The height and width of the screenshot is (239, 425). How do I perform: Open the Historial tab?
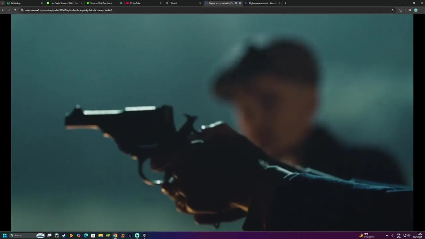click(x=183, y=3)
